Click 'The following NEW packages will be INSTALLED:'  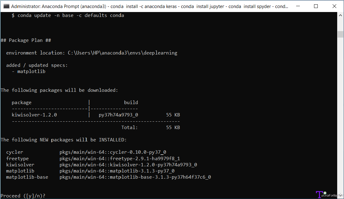coord(64,140)
